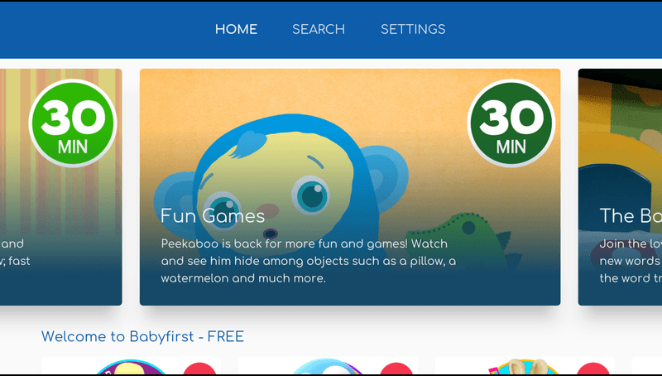Open the light blue circle show thumbnail

[328, 367]
